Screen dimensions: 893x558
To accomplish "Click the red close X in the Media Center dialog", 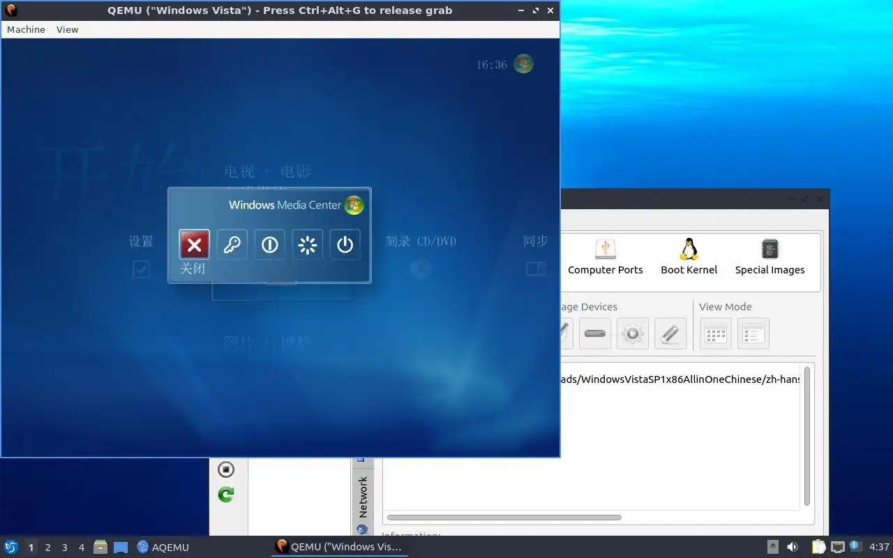I will [195, 245].
